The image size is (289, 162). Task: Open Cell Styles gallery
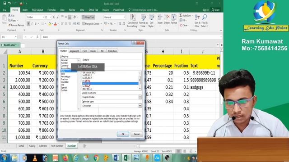pos(152,21)
